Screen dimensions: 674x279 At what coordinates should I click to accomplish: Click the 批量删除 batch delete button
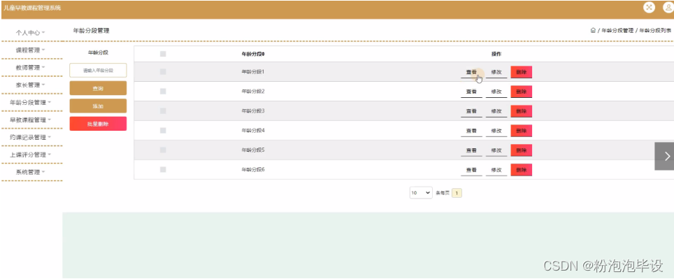[x=98, y=123]
